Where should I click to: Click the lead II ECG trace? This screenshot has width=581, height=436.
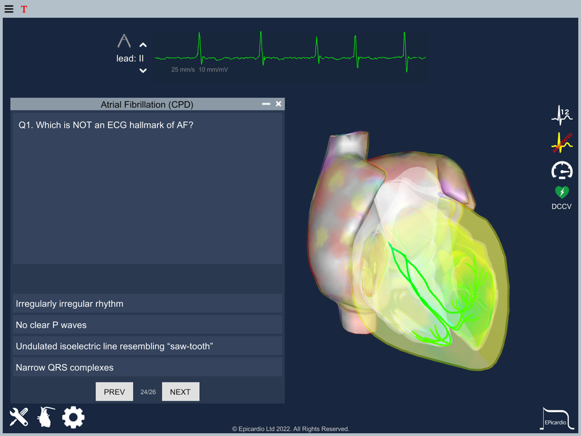coord(290,52)
